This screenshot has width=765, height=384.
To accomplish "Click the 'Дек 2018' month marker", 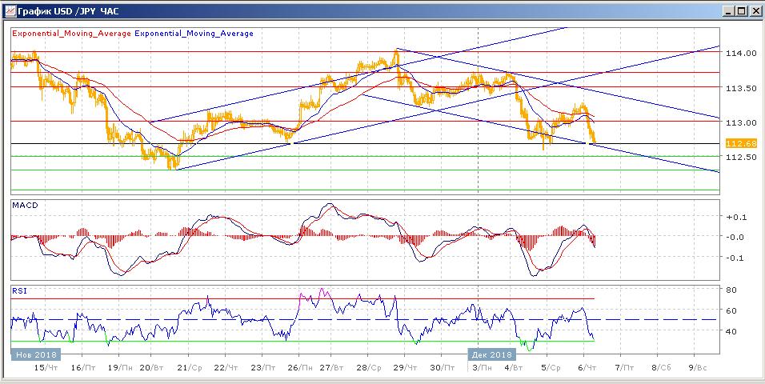I will 490,354.
